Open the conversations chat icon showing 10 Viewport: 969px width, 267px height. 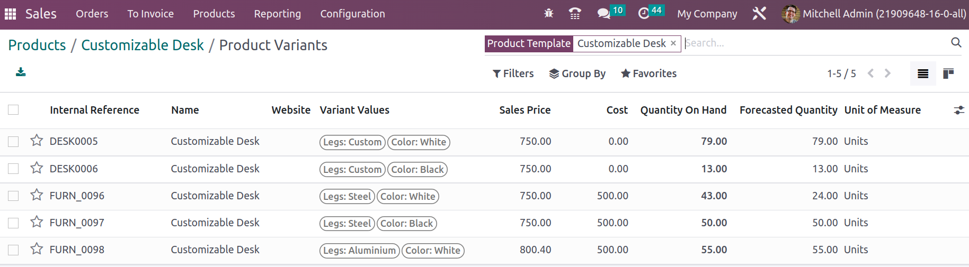point(611,12)
